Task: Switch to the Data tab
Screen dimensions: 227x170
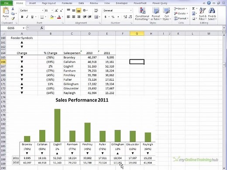Action: (x=81, y=3)
